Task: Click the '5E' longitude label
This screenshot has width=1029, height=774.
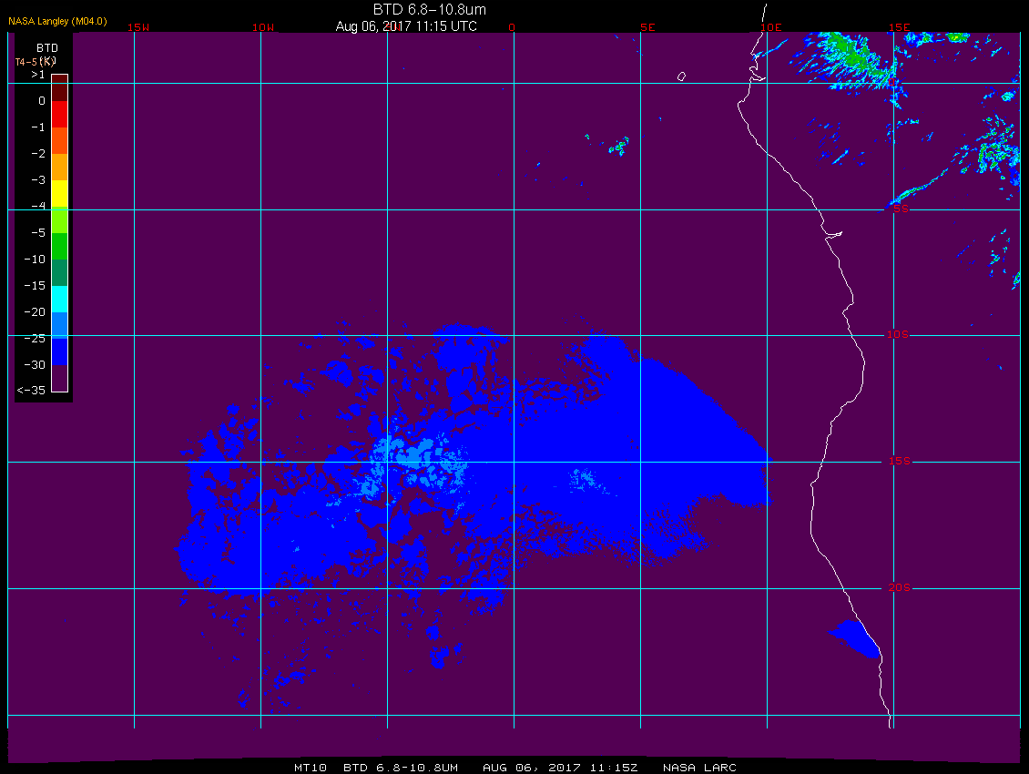Action: (647, 27)
